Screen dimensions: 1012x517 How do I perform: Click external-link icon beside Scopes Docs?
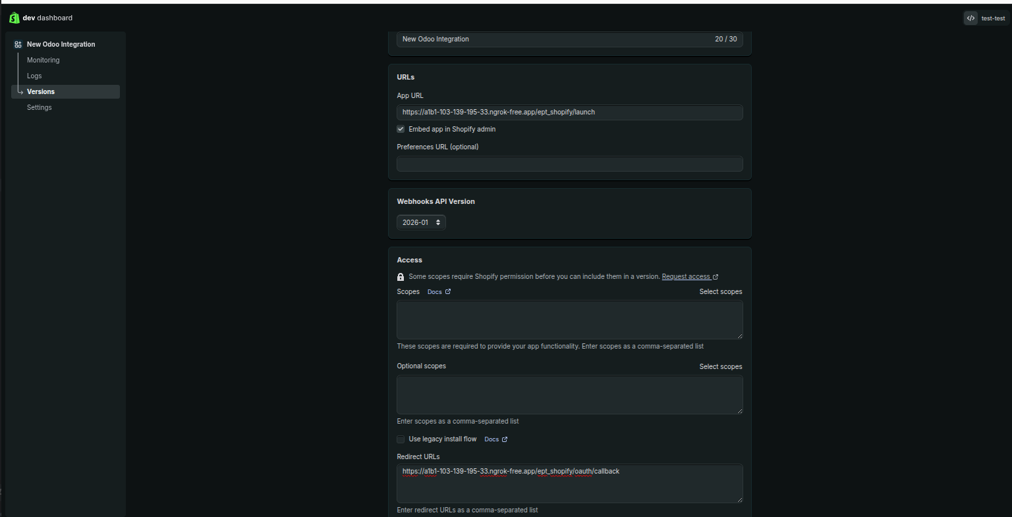(x=449, y=291)
